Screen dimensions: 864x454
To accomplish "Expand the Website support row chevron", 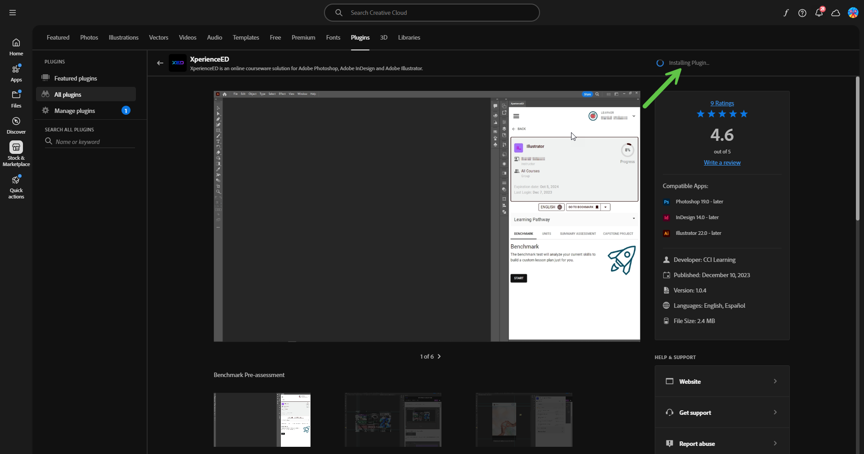I will click(x=775, y=381).
